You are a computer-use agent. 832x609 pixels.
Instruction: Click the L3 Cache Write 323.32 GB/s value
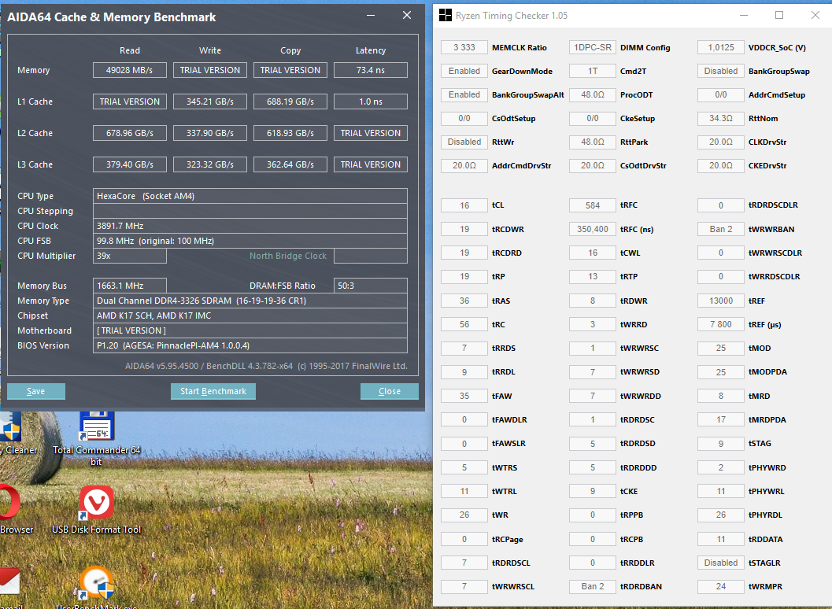[210, 164]
